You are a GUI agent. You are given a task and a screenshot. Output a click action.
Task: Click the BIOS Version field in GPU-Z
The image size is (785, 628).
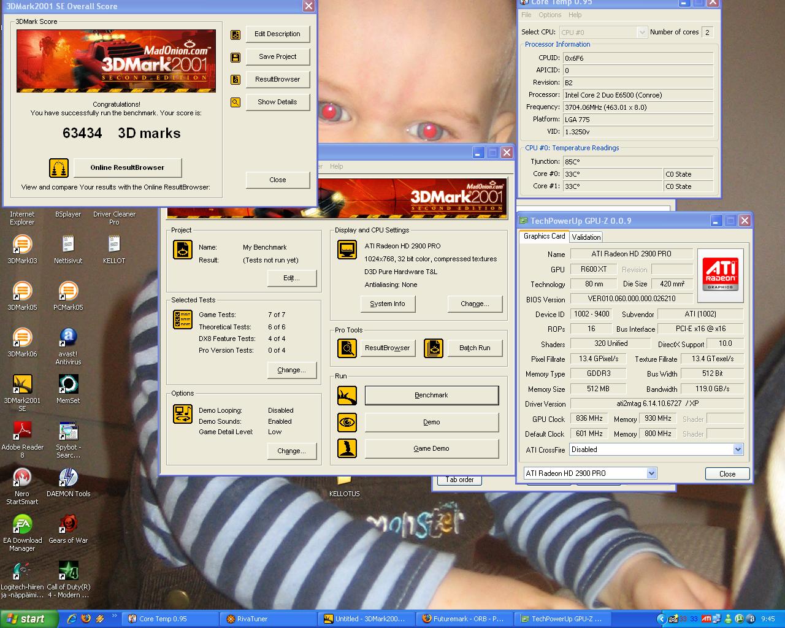tap(632, 299)
